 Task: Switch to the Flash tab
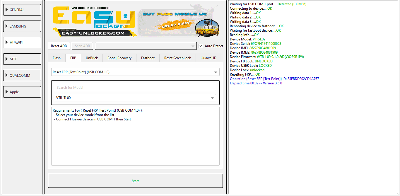coord(57,58)
